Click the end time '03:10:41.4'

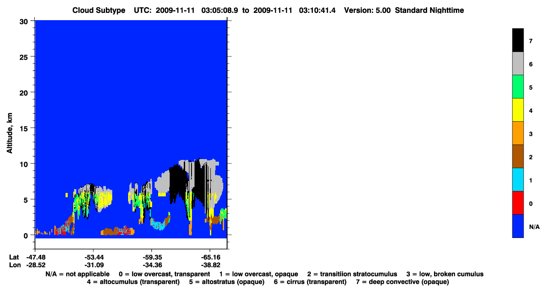317,10
